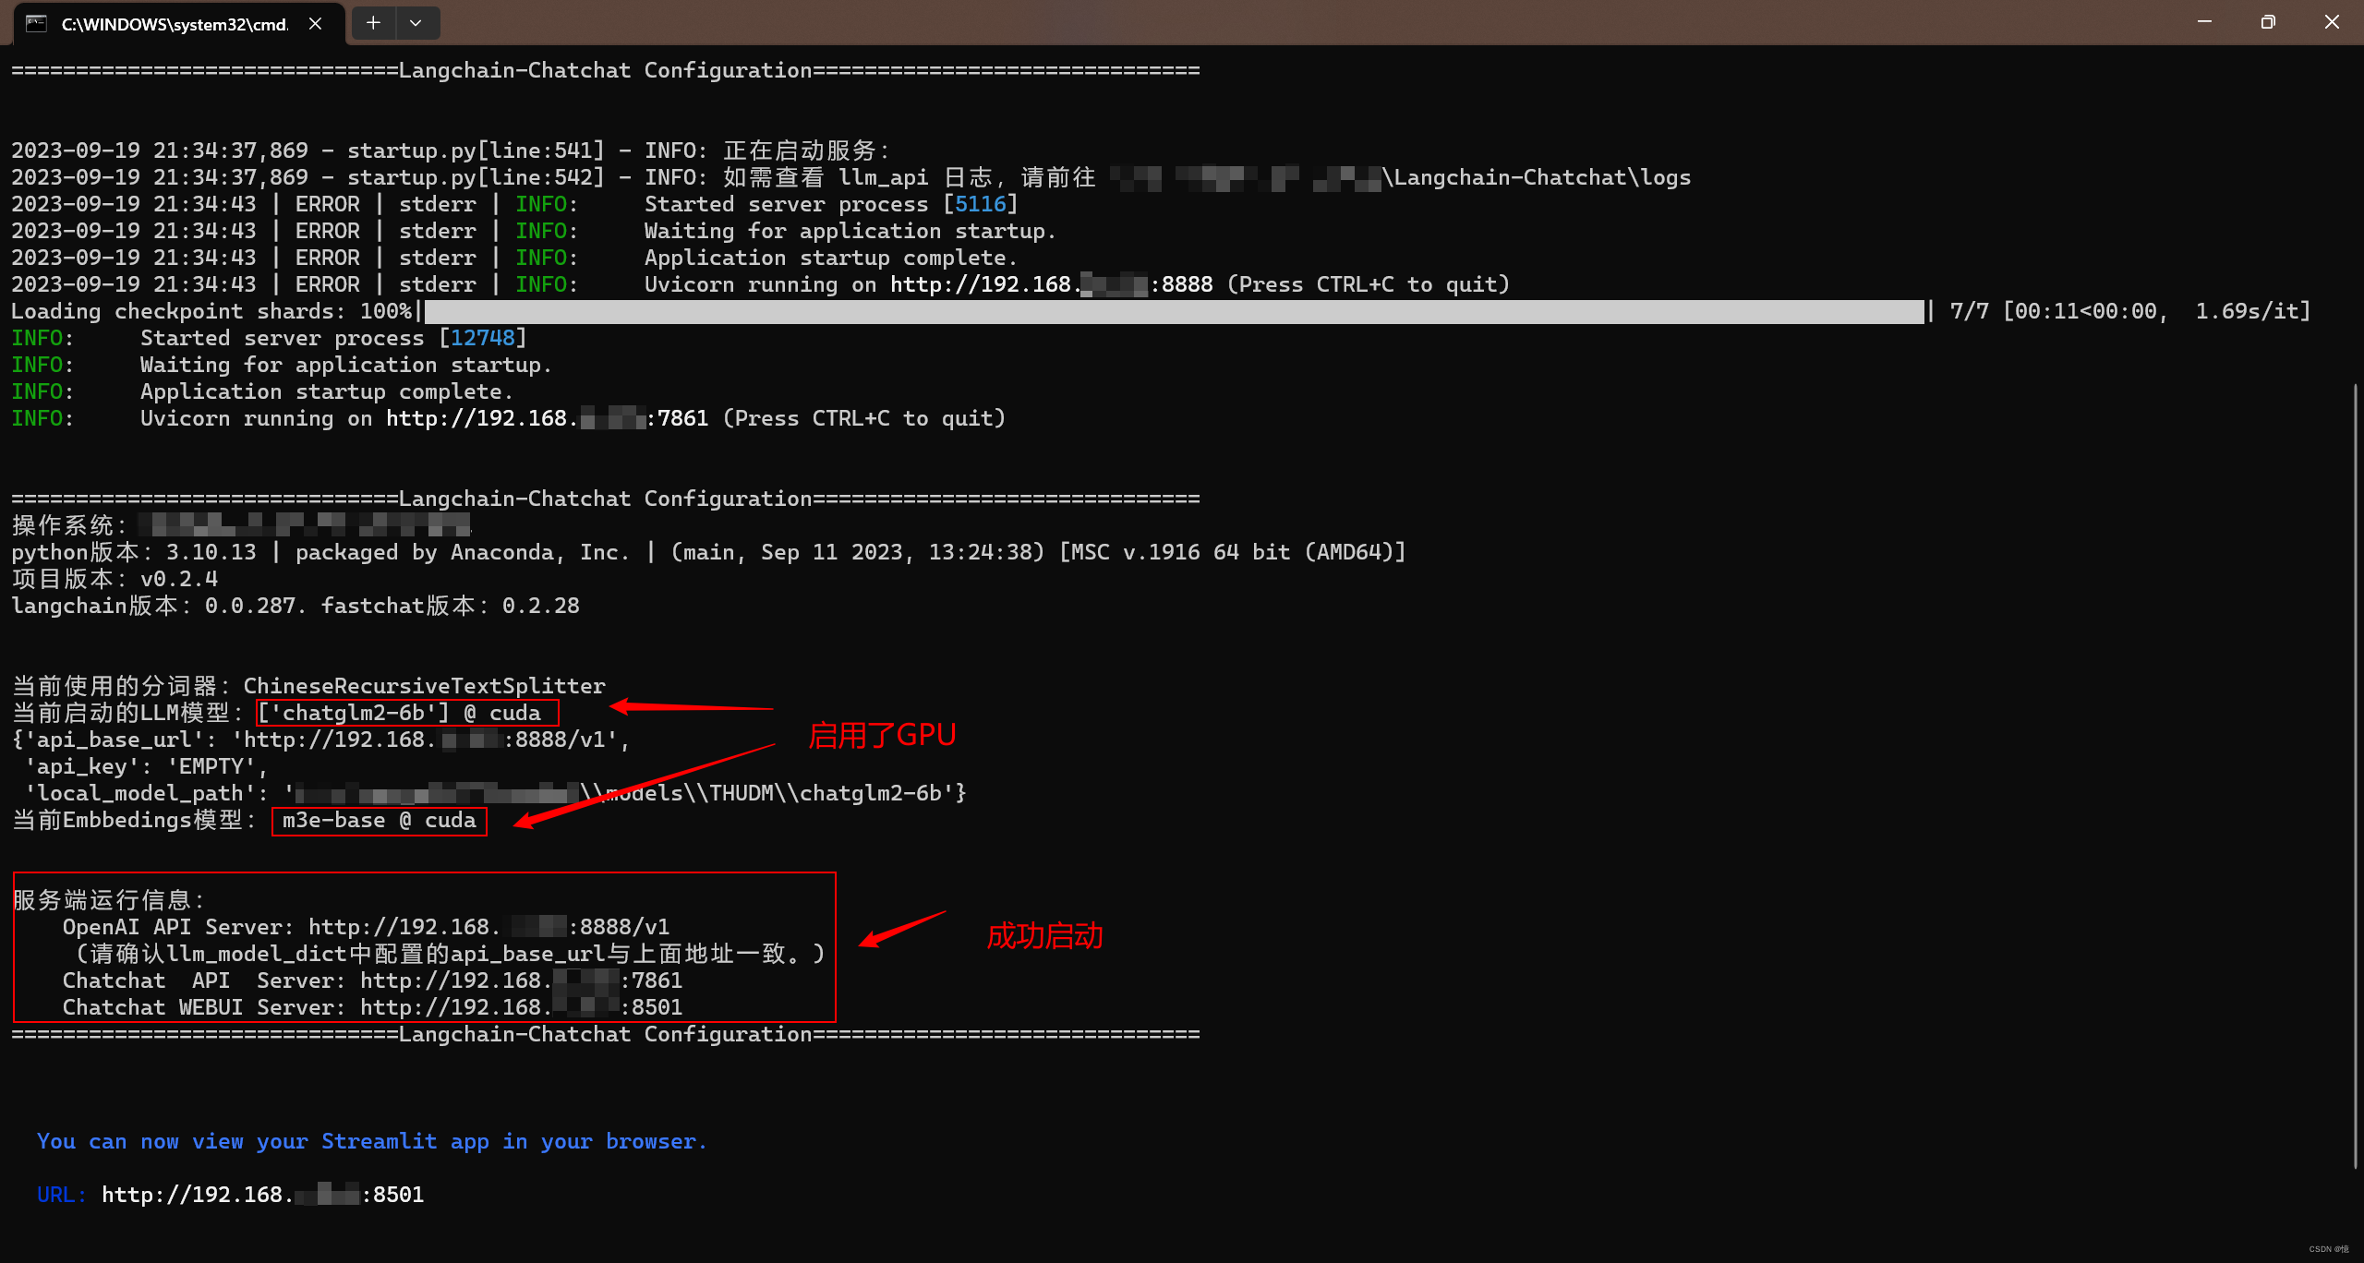Click the server process ID 12748
2364x1263 pixels.
[482, 338]
